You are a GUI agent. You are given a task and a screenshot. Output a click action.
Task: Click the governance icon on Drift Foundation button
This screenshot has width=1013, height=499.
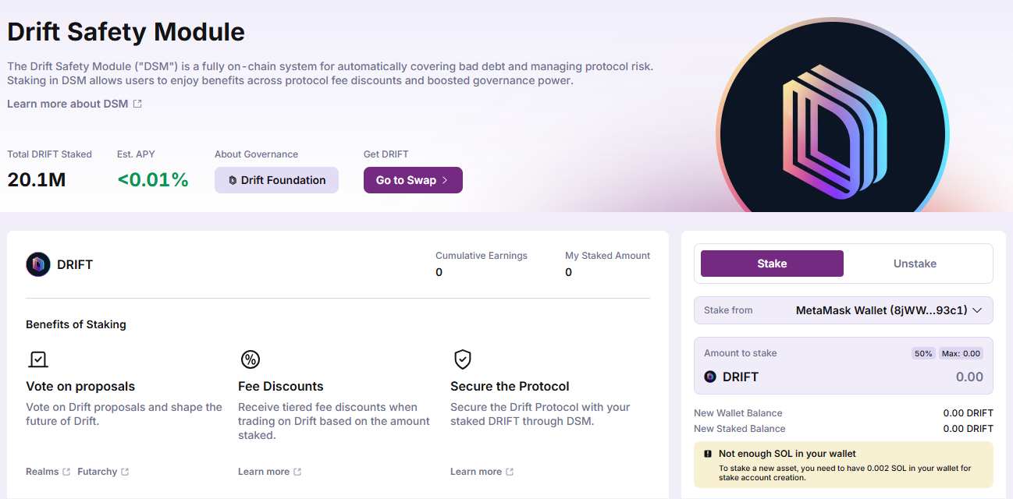point(232,180)
